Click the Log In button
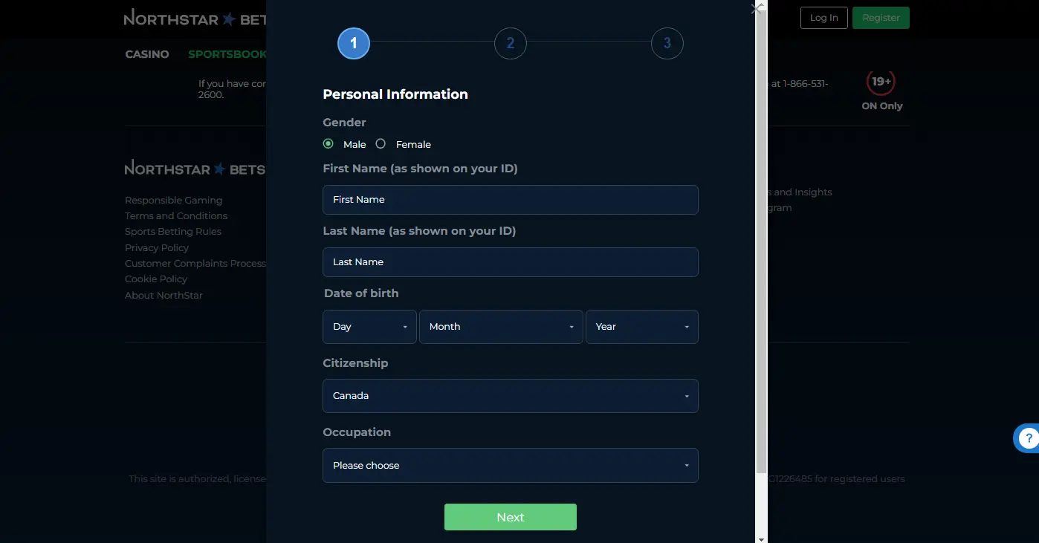 point(823,18)
